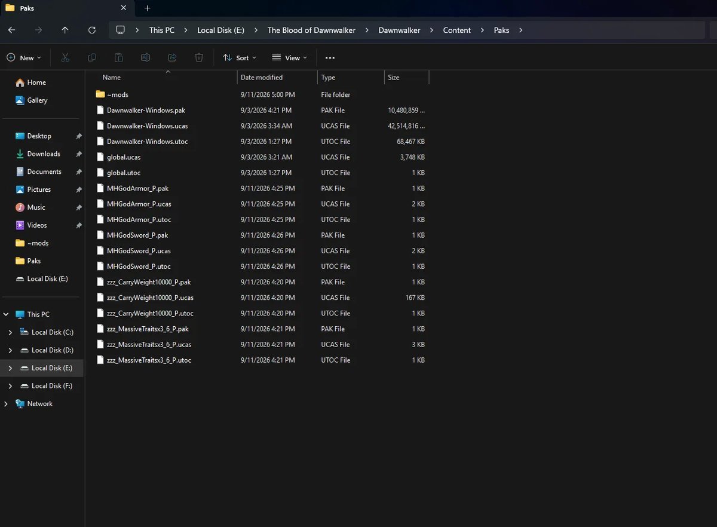
Task: Click the Copy icon in toolbar
Action: [92, 57]
